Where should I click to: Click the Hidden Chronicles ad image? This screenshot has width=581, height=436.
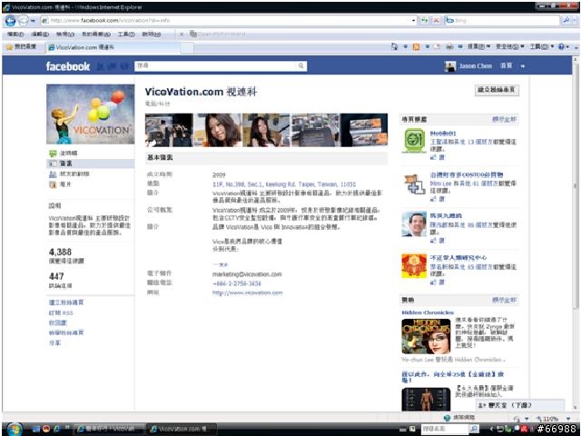(x=426, y=336)
